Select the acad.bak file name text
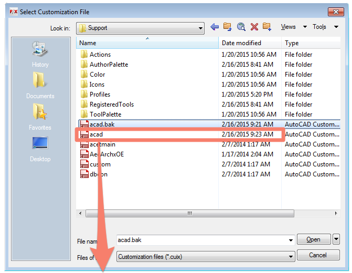Screen dimensions: 352x273 (x=102, y=124)
